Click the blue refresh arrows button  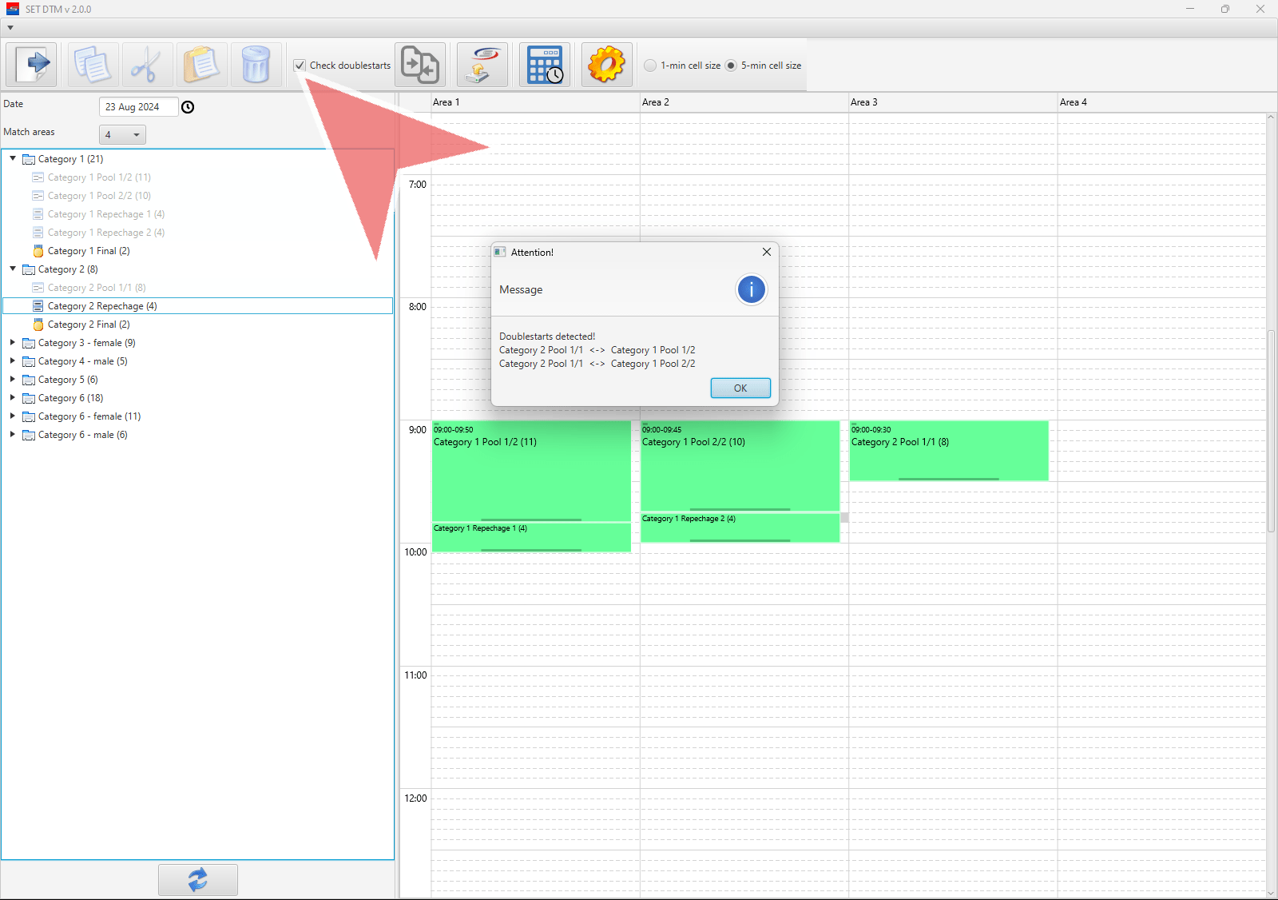click(x=197, y=879)
